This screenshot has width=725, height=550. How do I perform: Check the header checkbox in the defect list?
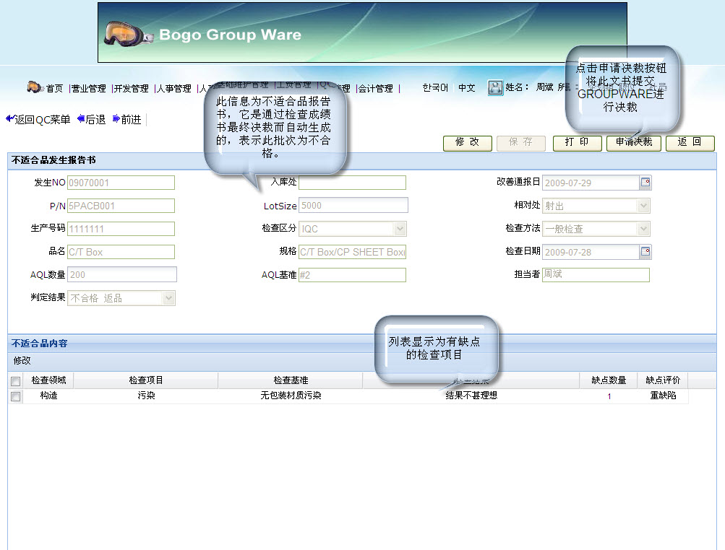click(x=14, y=380)
